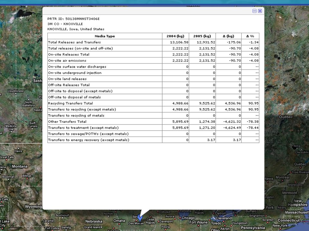Click the 2005 (kg) column header
The height and width of the screenshot is (231, 309).
202,36
